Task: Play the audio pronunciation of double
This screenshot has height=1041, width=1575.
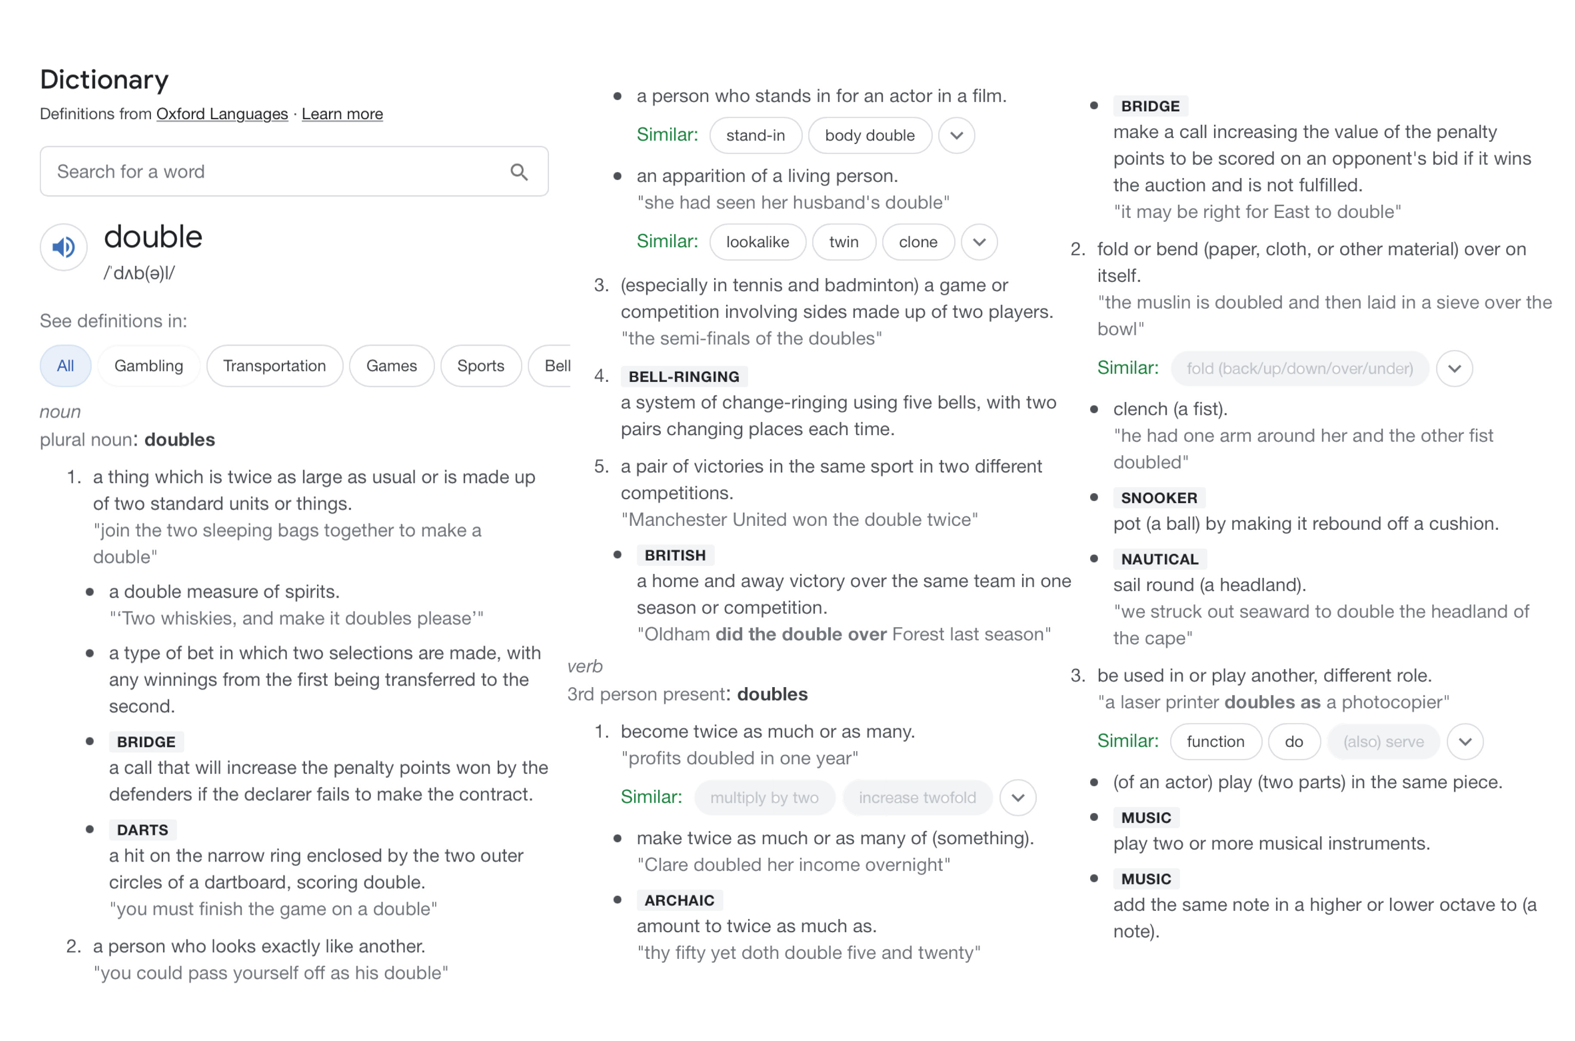Action: 64,248
